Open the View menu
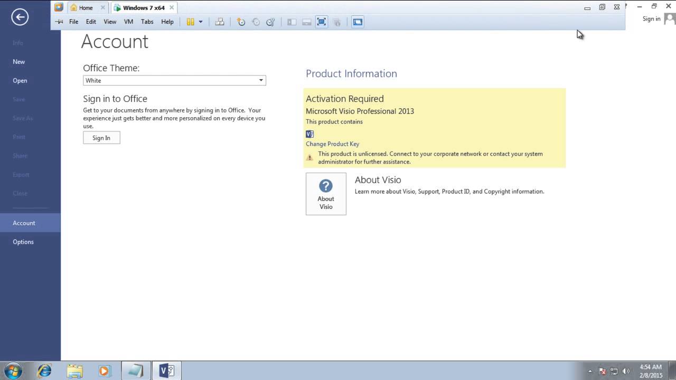 pos(110,22)
